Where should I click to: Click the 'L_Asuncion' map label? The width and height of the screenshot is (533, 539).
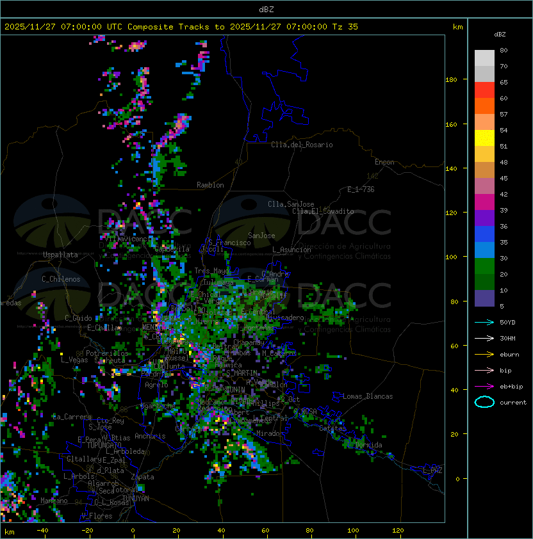tap(291, 250)
